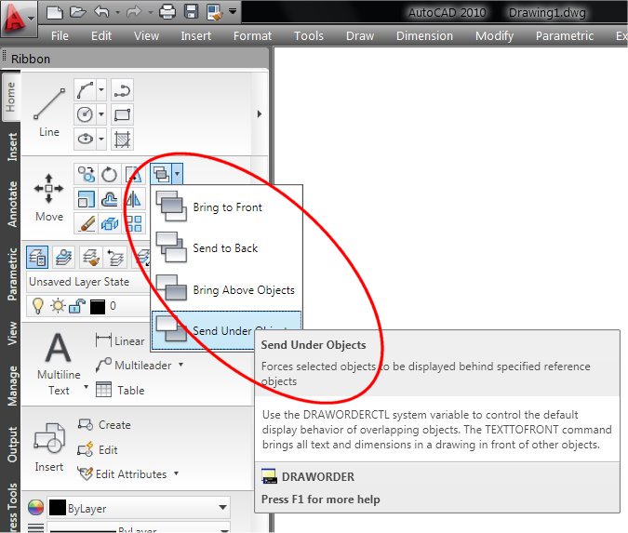Plot the drawing with the printer icon
The width and height of the screenshot is (628, 533).
click(x=167, y=12)
